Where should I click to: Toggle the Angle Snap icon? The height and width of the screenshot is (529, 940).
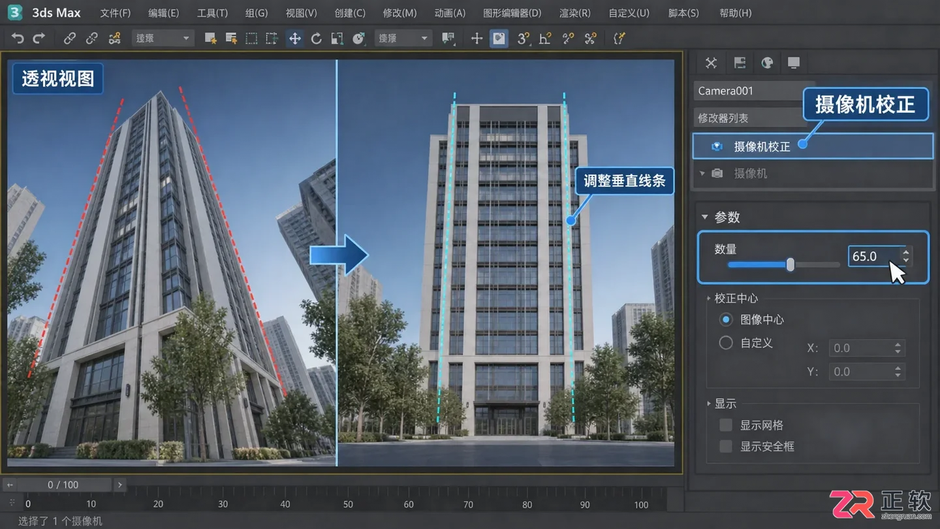click(545, 39)
